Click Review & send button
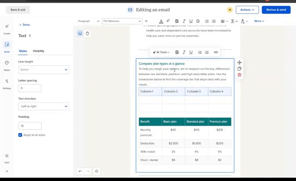Viewport: 296px width, 181px height. tap(276, 10)
